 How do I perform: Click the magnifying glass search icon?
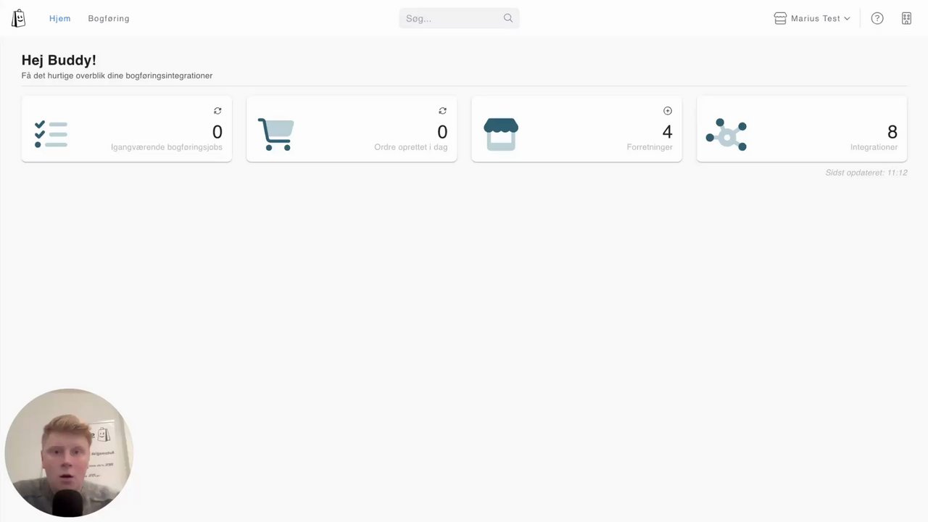508,18
